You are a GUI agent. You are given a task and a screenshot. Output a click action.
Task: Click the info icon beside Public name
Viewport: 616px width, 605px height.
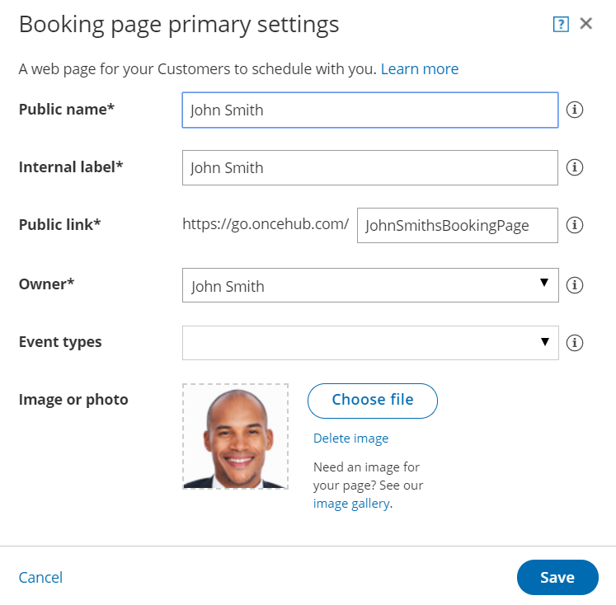(x=575, y=110)
